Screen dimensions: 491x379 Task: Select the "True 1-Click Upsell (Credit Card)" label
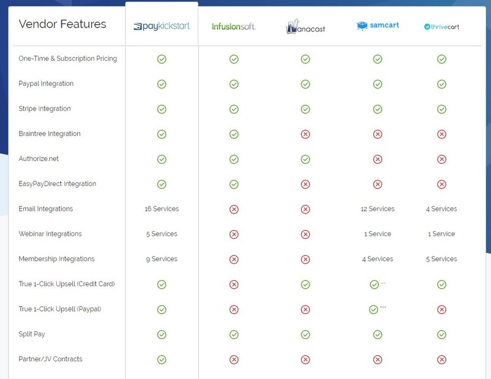[67, 284]
